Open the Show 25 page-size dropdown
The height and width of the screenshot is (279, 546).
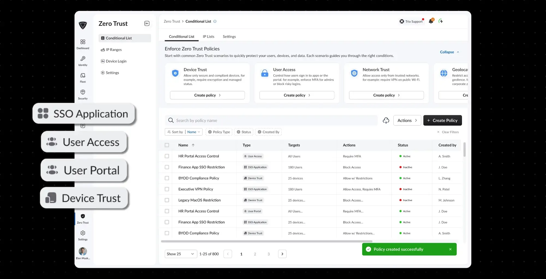coord(181,254)
